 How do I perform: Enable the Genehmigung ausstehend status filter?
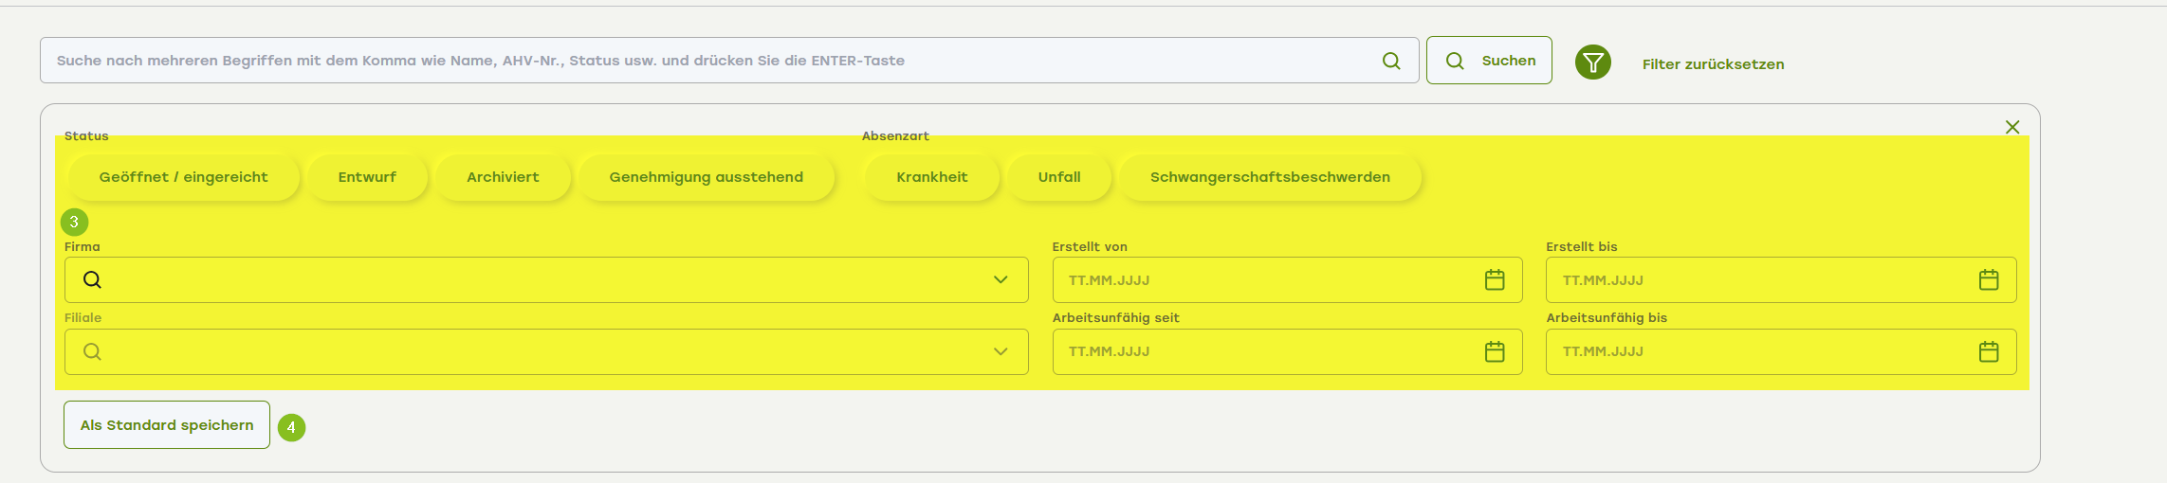coord(706,177)
